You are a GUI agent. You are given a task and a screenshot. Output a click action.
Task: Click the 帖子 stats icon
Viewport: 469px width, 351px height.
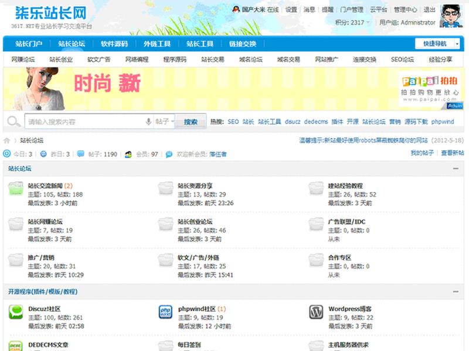pyautogui.click(x=80, y=154)
